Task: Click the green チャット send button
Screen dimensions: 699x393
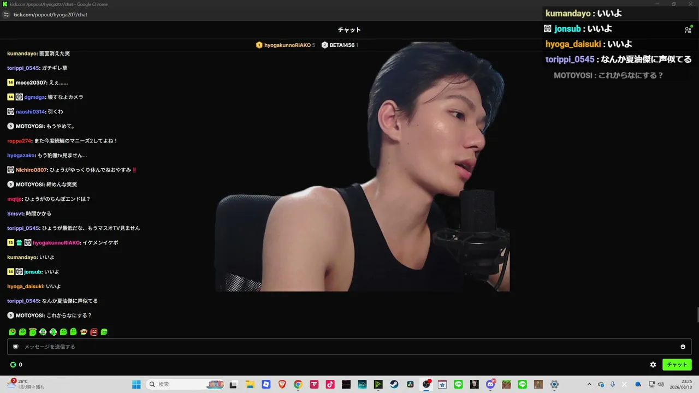Action: [677, 365]
